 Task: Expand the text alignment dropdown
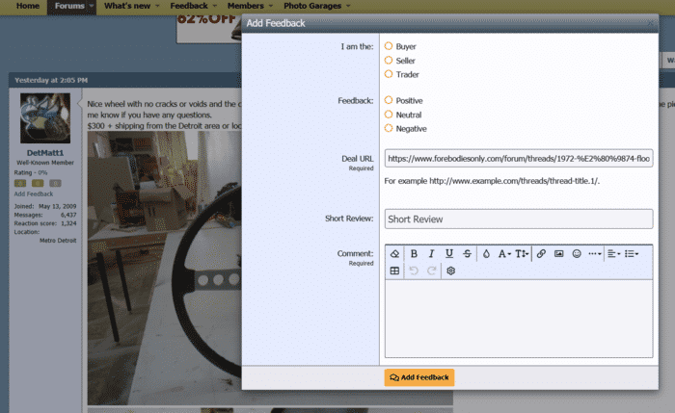click(x=614, y=253)
